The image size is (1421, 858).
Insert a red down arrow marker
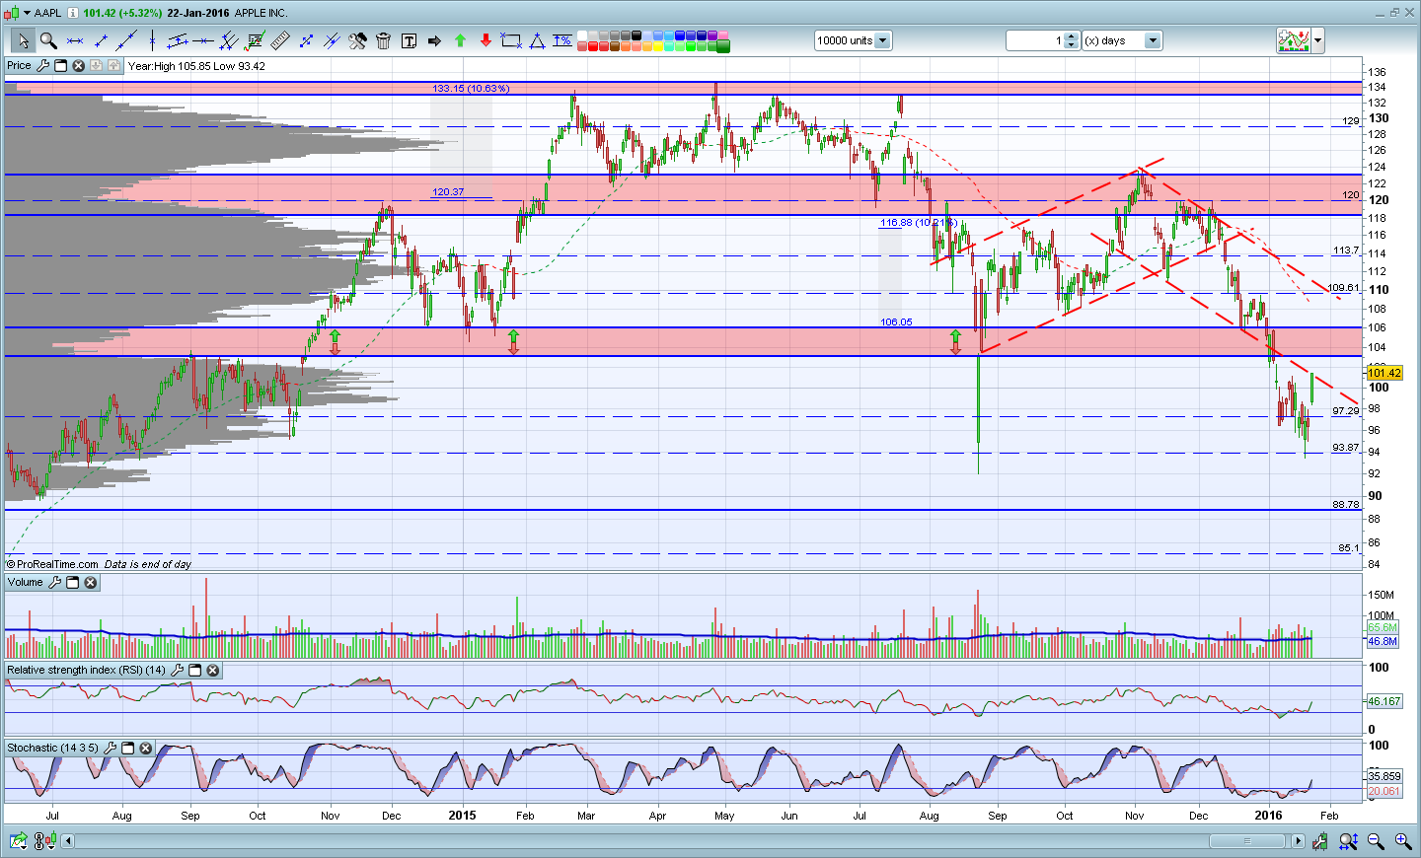486,40
